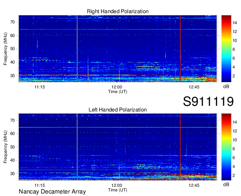This screenshot has width=241, height=196.
Task: Click the "Nancay Decameter Array" caption
Action: [52, 192]
